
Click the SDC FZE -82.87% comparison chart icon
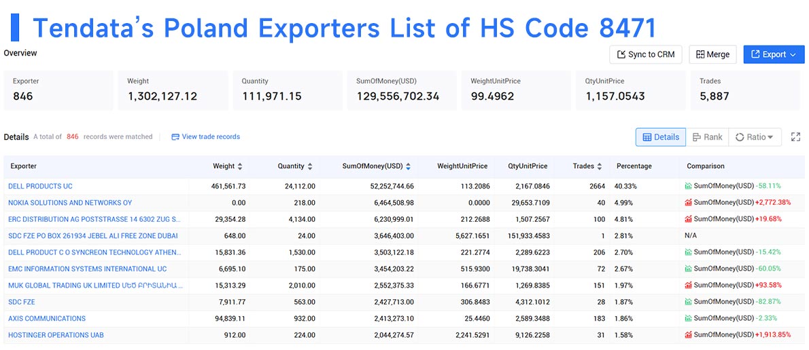click(x=688, y=302)
